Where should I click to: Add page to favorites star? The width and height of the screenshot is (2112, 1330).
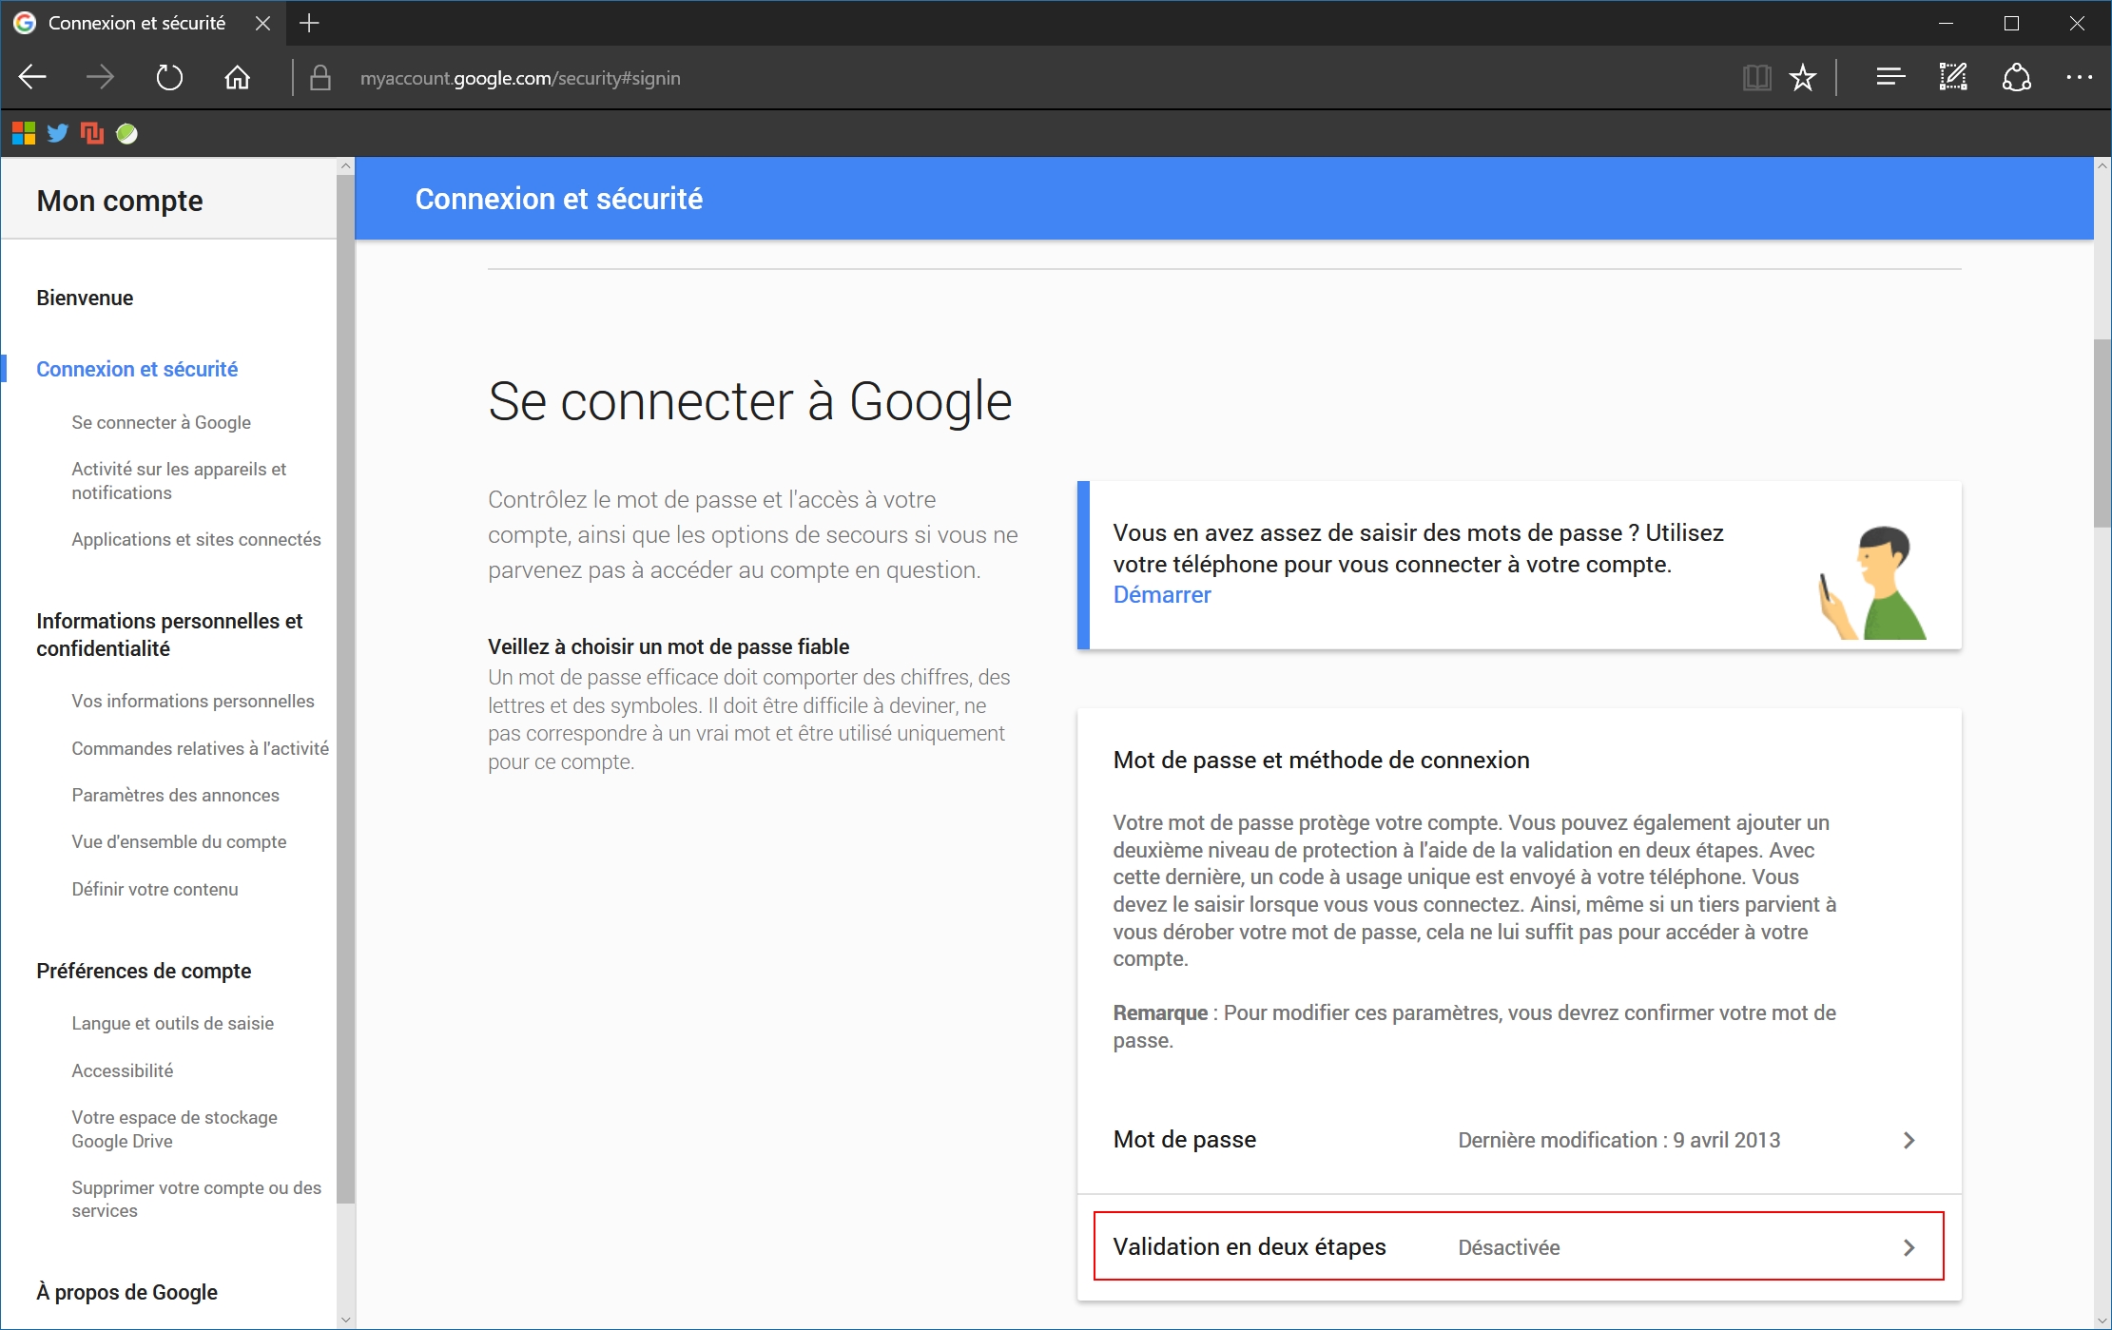[x=1802, y=77]
